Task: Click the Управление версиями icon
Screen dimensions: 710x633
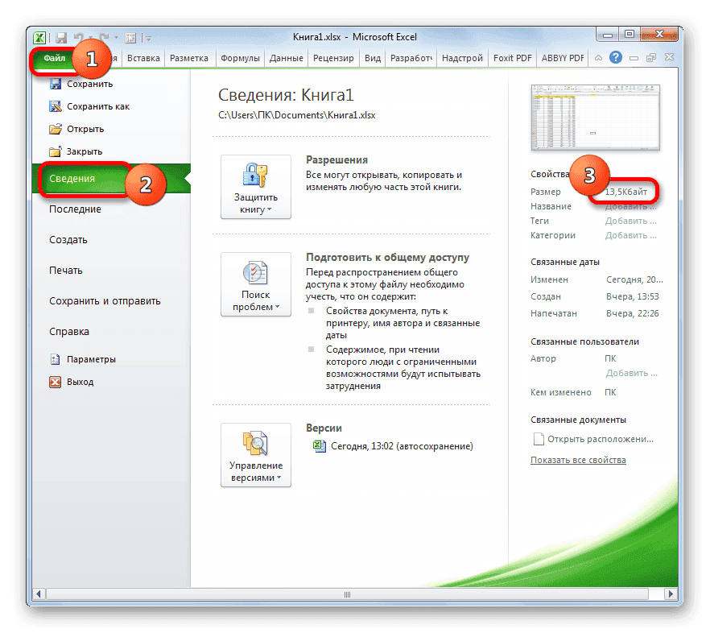Action: pos(255,441)
